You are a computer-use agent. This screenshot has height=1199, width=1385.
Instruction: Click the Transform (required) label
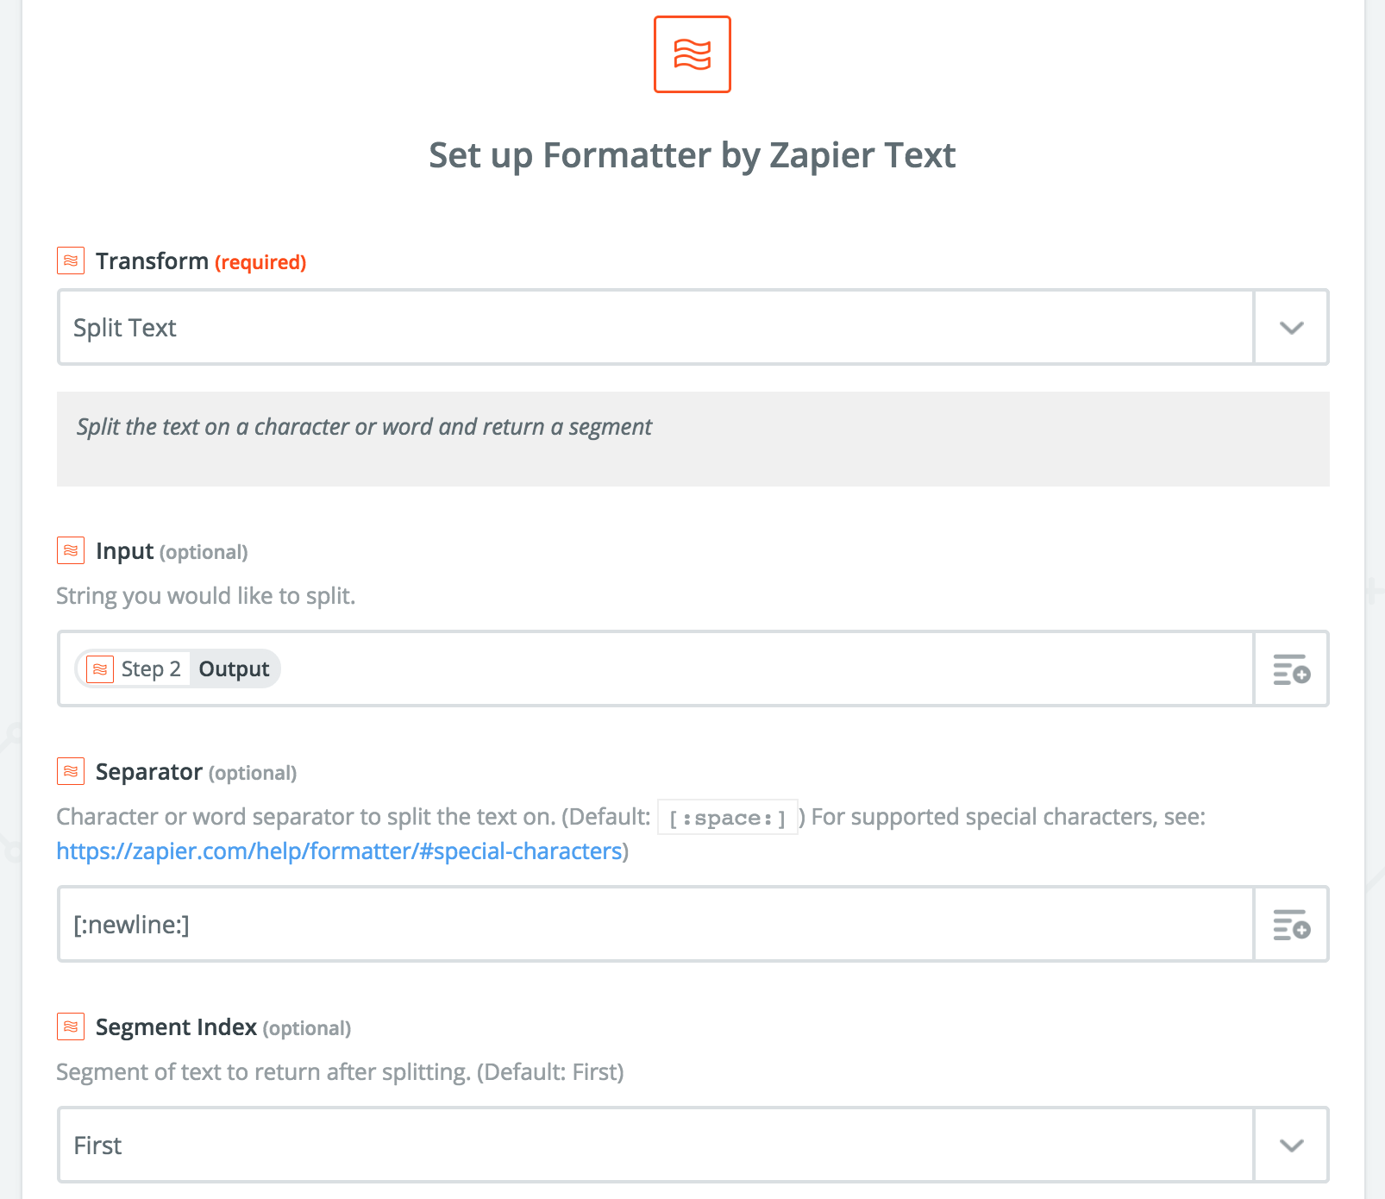pos(201,261)
